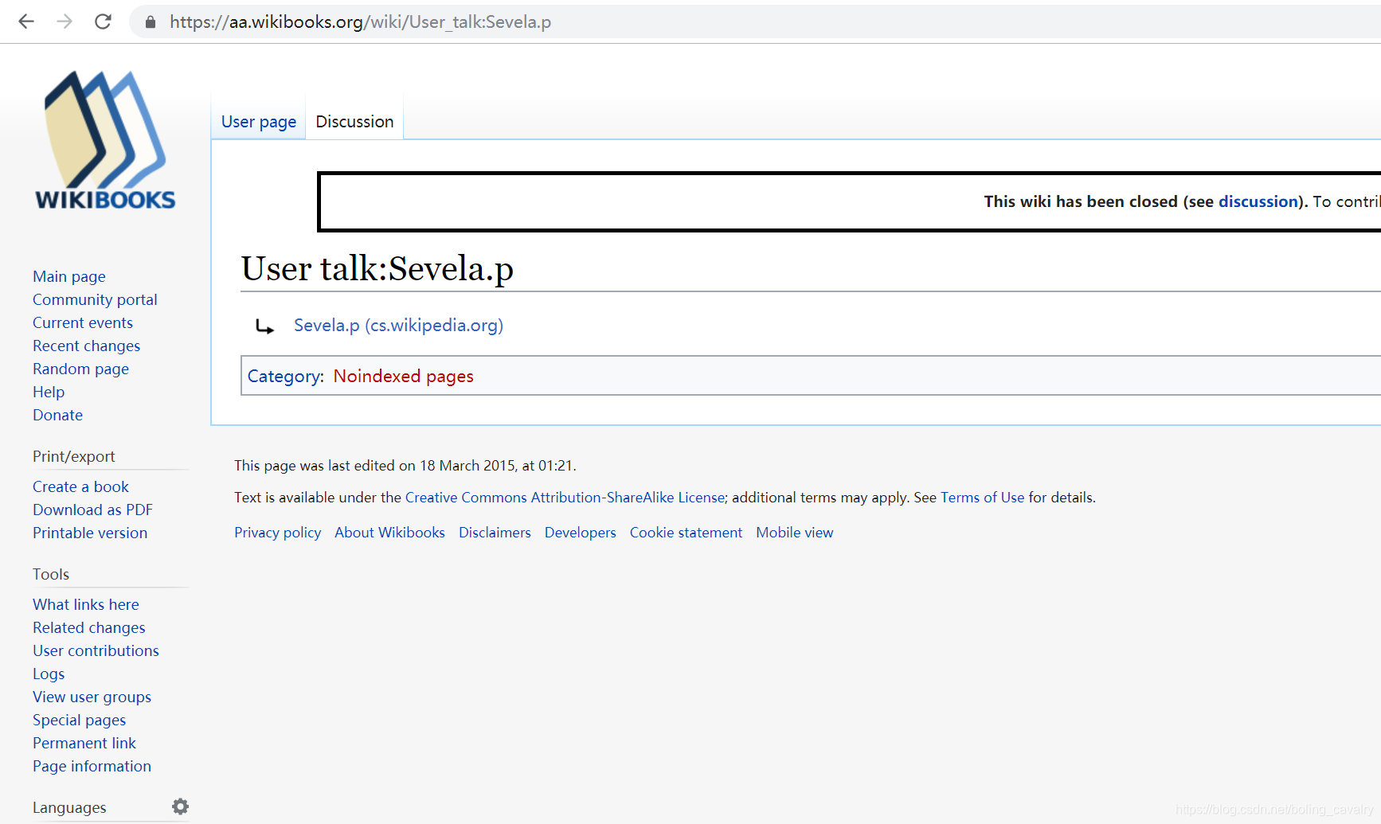
Task: Click the Wikibooks logo
Action: click(105, 140)
